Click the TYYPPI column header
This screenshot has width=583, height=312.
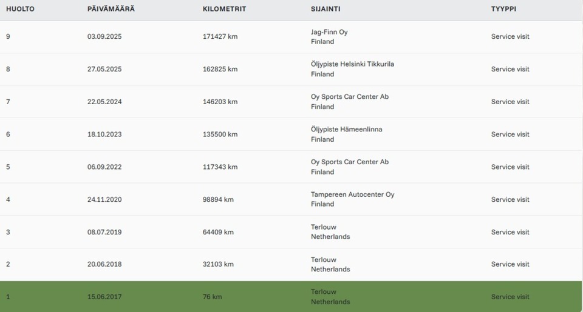503,9
